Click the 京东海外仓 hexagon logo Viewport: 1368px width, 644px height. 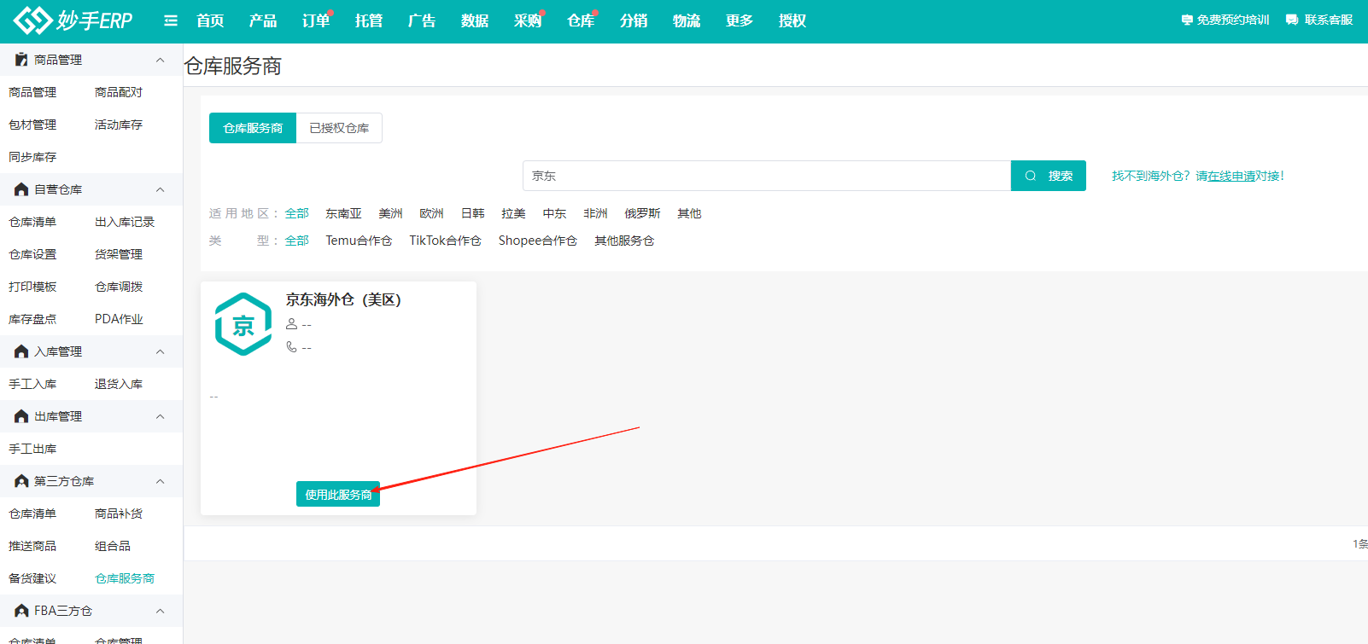(243, 324)
